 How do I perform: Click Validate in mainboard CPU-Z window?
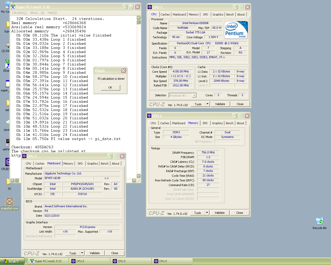point(95,253)
